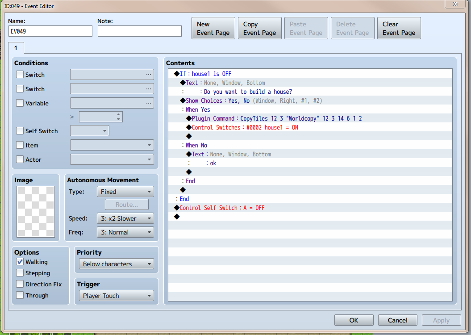This screenshot has width=471, height=335.
Task: Select the Plugin Command CopyTiles line
Action: [310, 118]
